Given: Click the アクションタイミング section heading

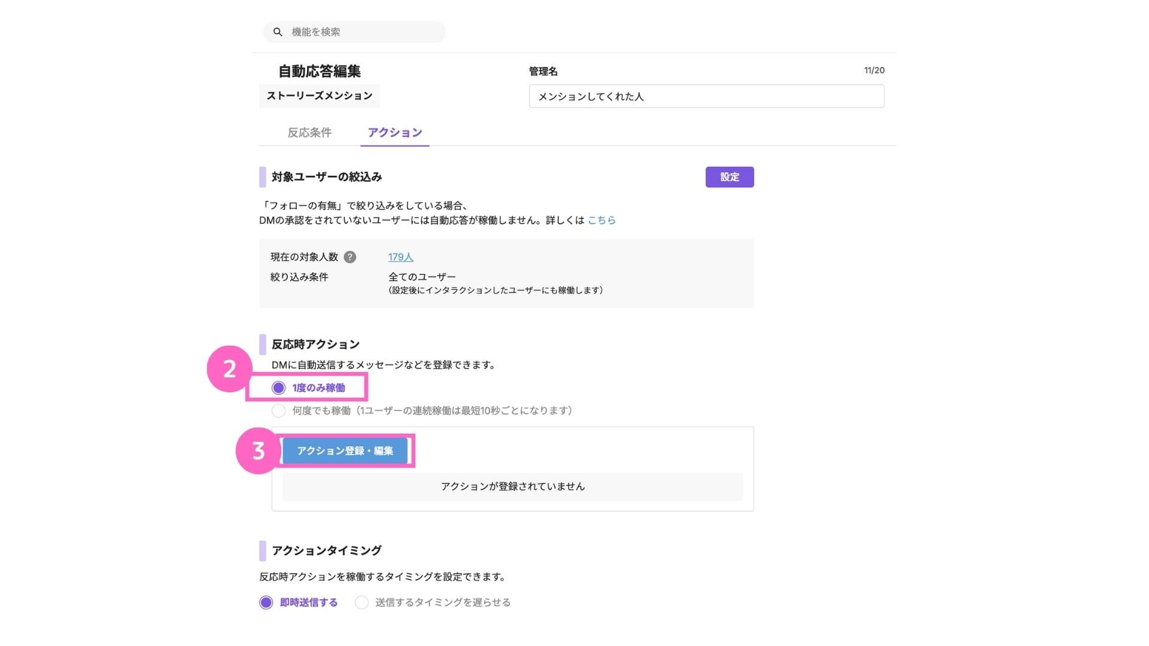Looking at the screenshot, I should coord(326,550).
